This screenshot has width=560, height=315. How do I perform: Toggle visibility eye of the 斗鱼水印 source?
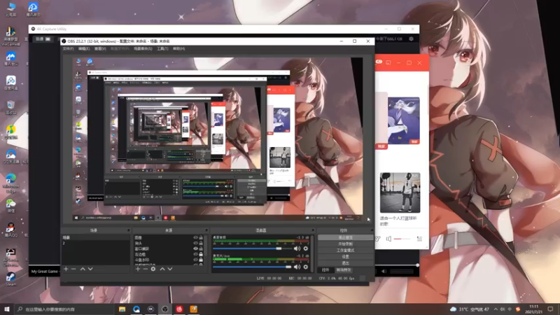[195, 260]
